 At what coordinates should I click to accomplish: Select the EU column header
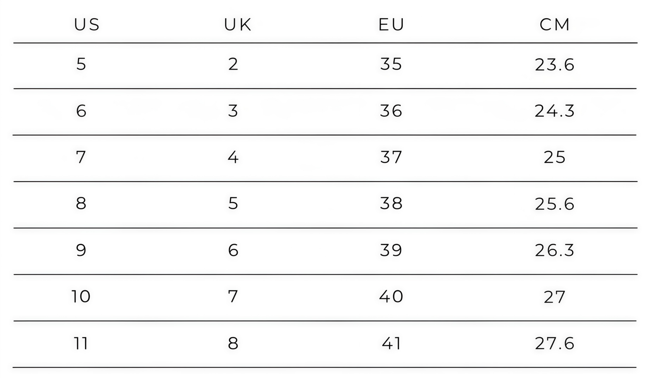click(391, 25)
